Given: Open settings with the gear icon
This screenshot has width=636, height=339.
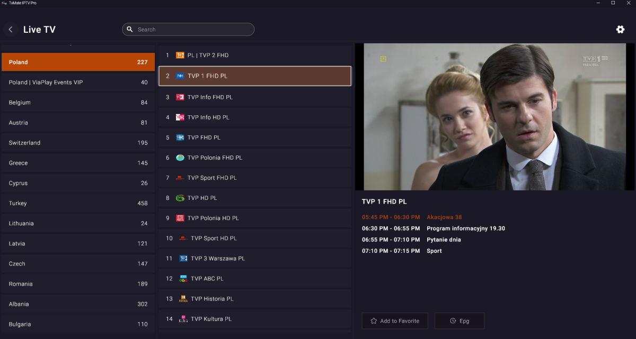Looking at the screenshot, I should pyautogui.click(x=620, y=30).
